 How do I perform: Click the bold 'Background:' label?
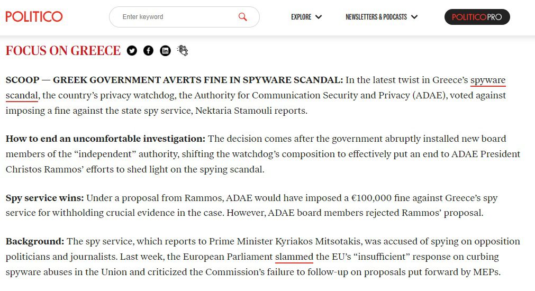point(35,242)
